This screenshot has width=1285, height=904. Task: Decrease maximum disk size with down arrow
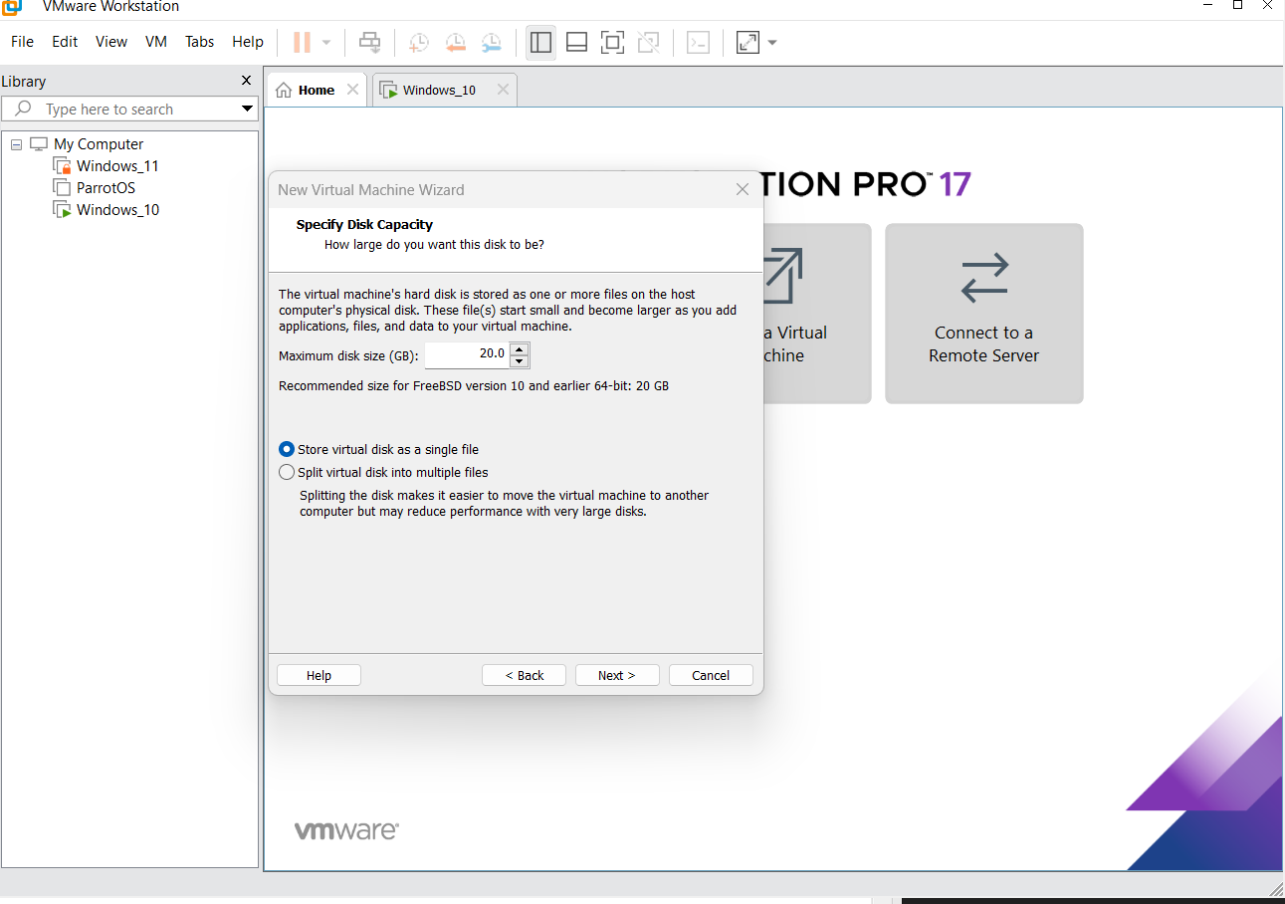(x=519, y=360)
